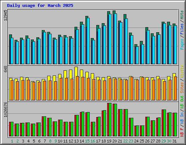Image resolution: width=186 pixels, height=145 pixels.
Task: Click the 'Files' legend label
Action: click(182, 29)
